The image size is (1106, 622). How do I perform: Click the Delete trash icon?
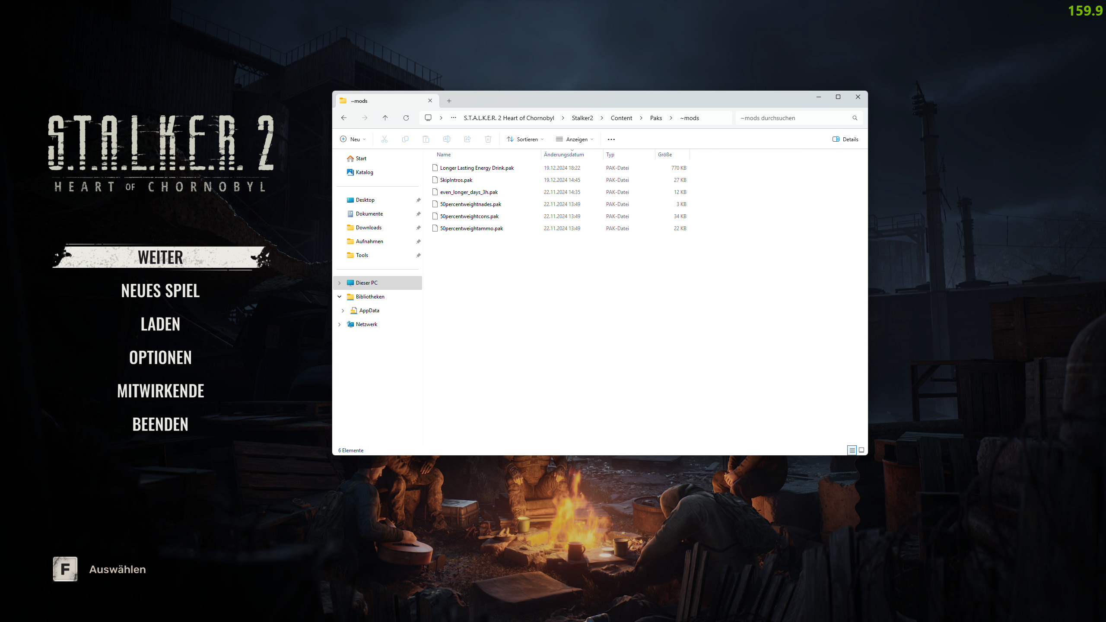point(488,139)
